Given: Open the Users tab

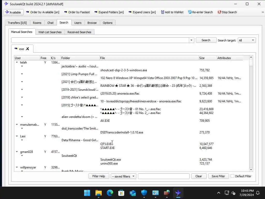Looking at the screenshot, I should 78,23.
